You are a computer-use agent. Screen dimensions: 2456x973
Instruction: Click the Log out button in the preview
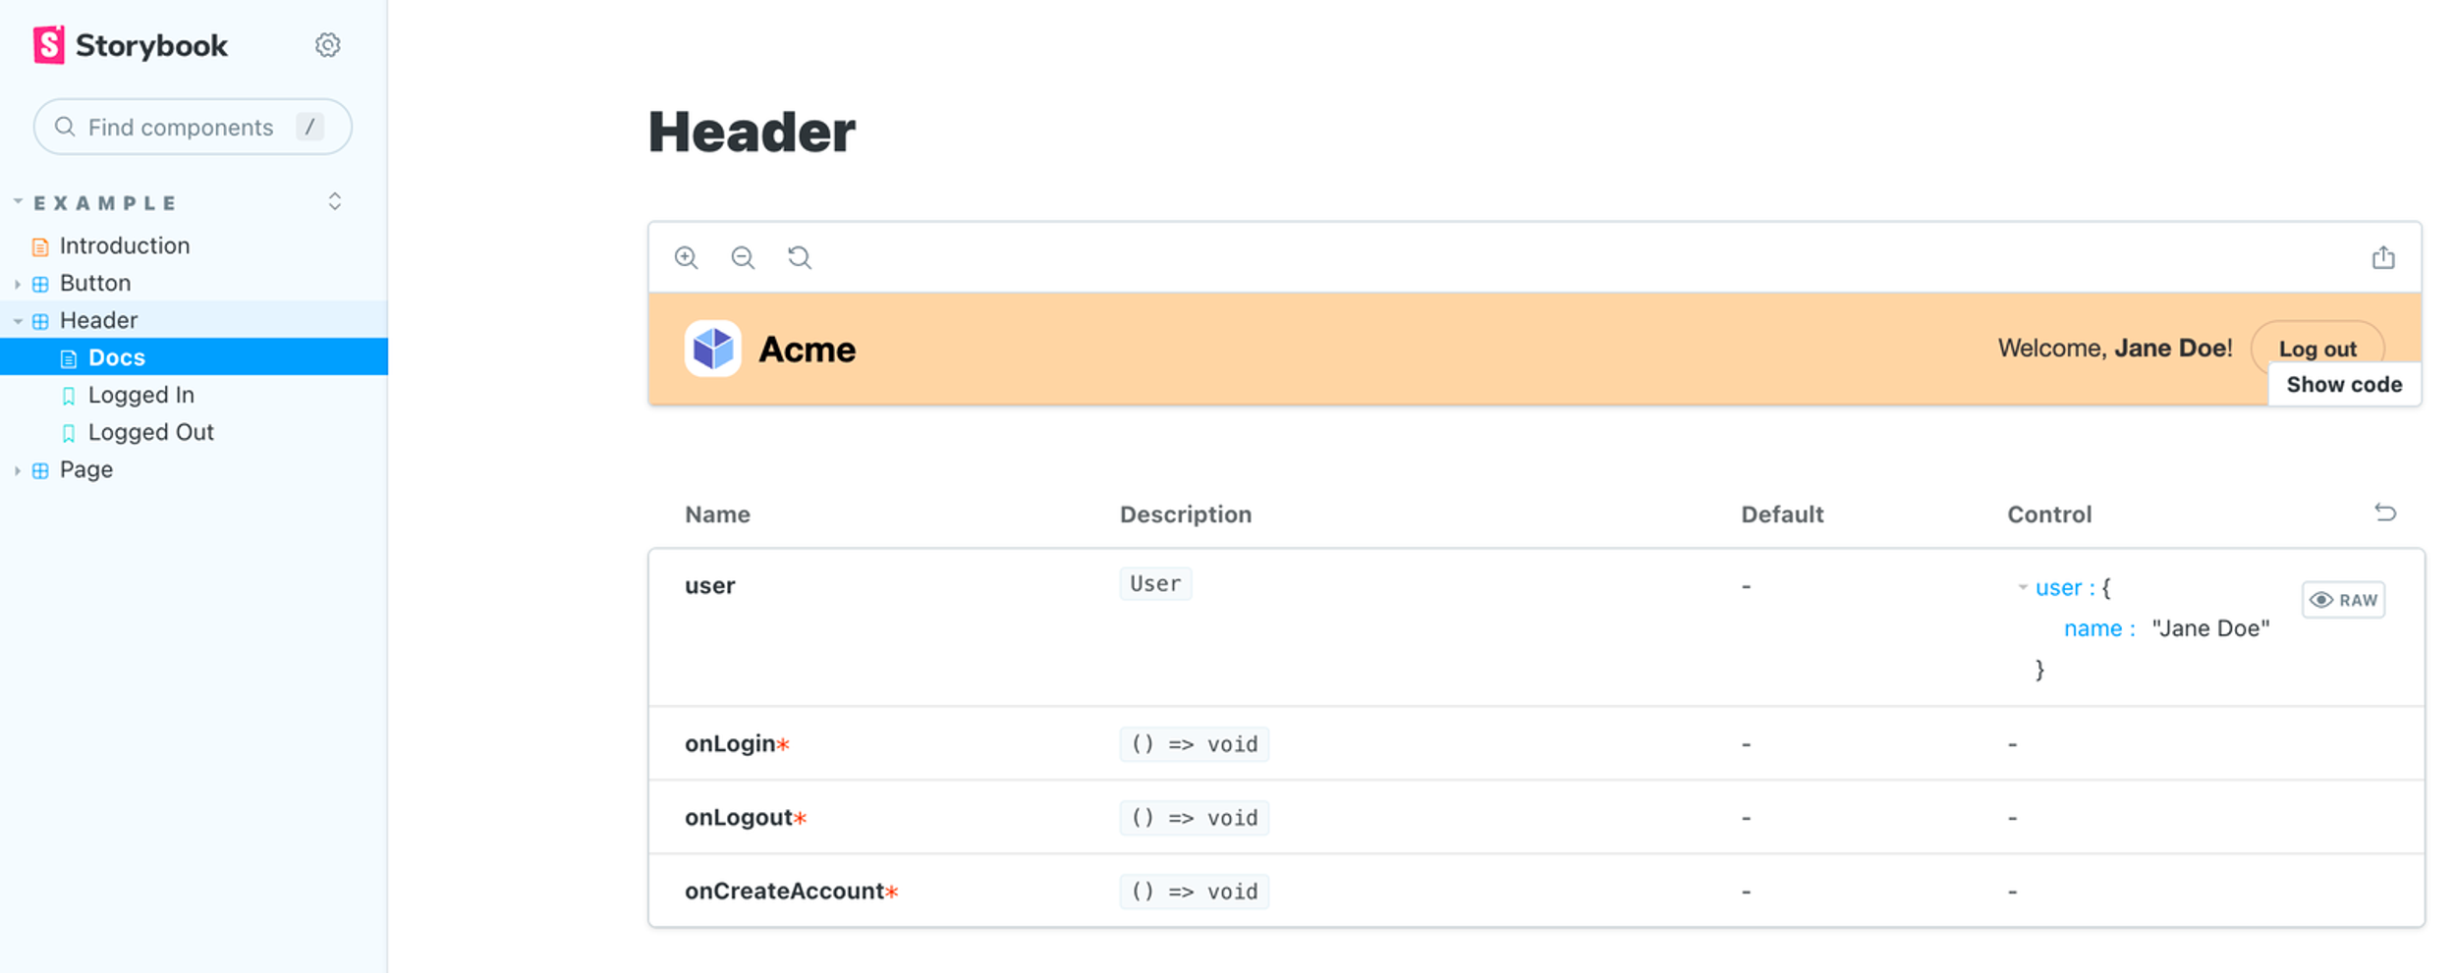coord(2317,349)
